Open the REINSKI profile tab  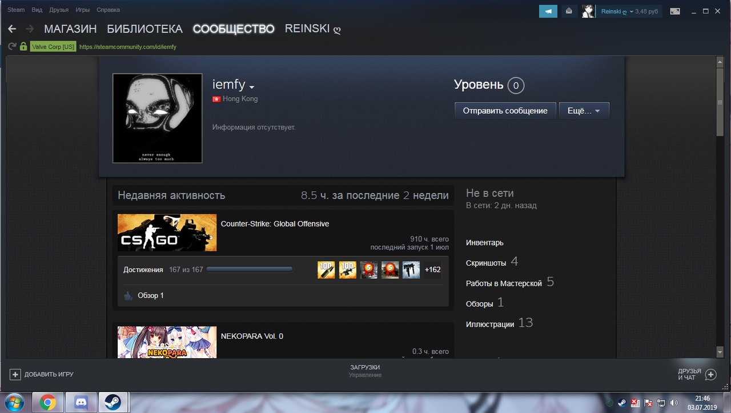pos(313,29)
